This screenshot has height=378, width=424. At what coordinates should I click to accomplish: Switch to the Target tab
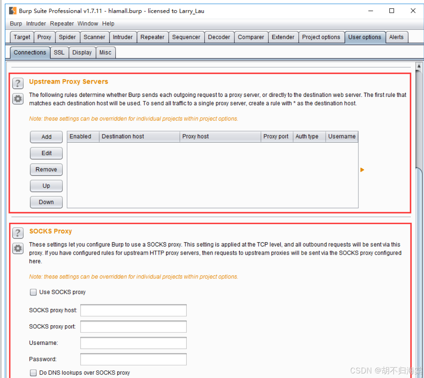pyautogui.click(x=22, y=37)
